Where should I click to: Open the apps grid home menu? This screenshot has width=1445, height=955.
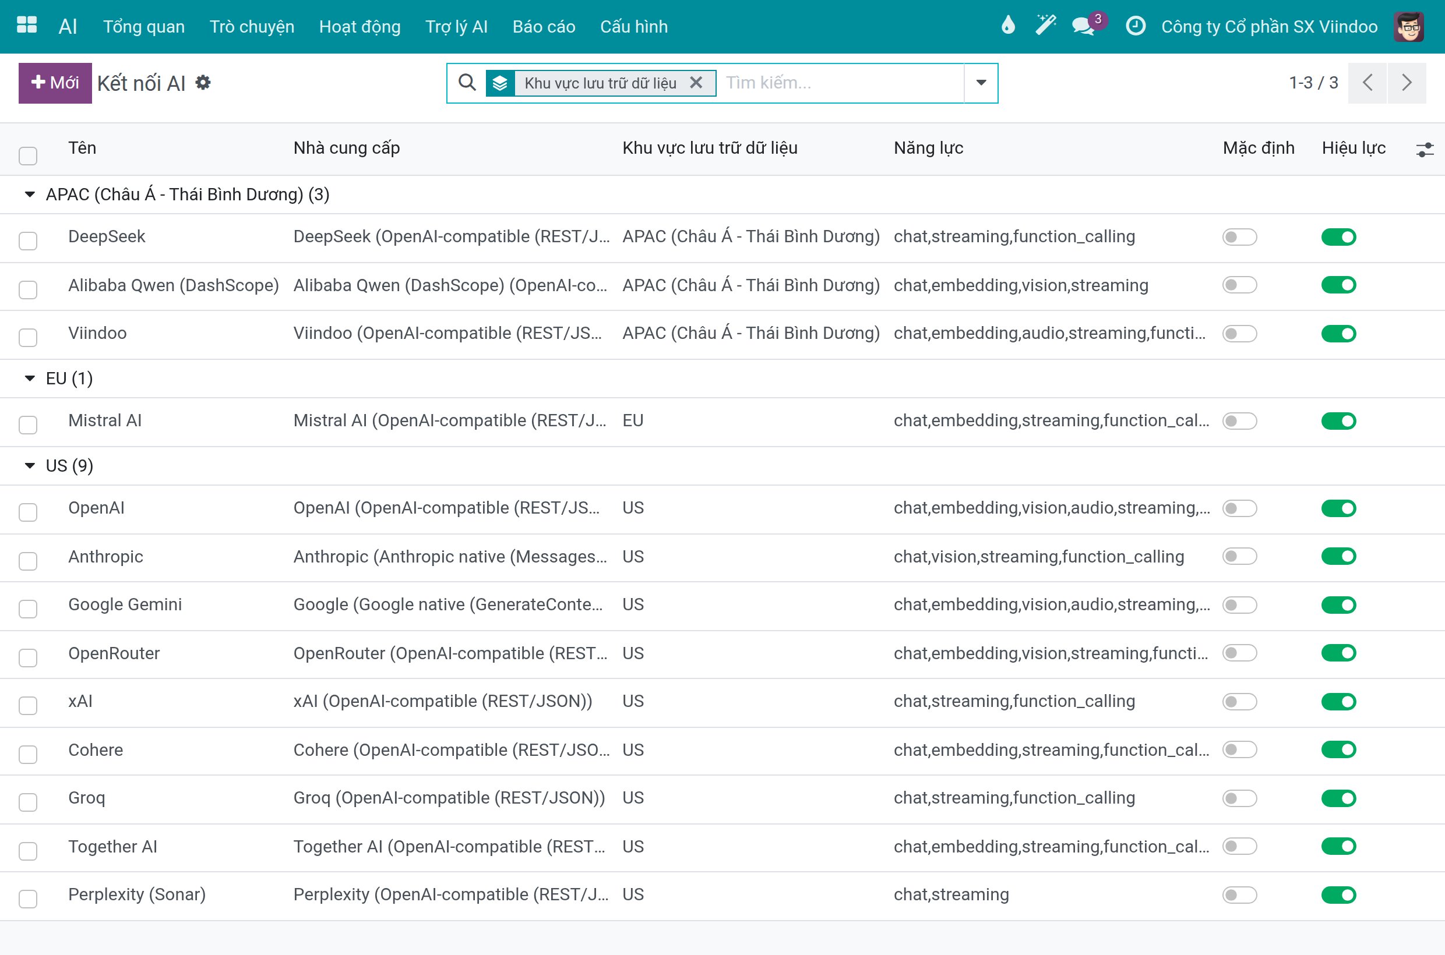click(27, 26)
